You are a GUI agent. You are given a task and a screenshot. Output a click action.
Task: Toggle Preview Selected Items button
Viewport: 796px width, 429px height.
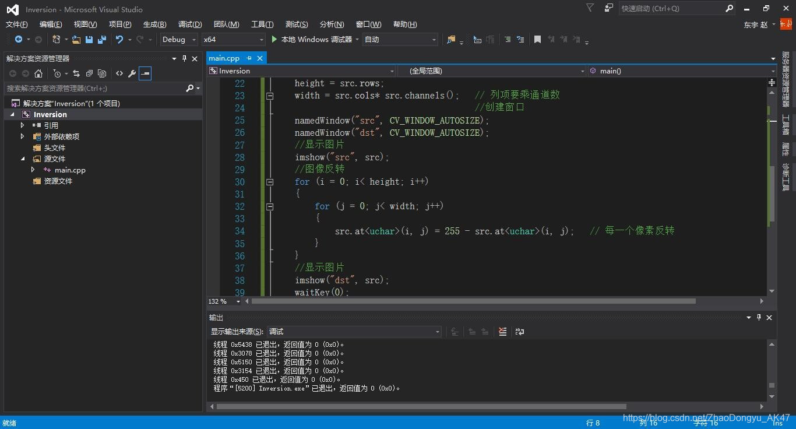click(x=145, y=73)
